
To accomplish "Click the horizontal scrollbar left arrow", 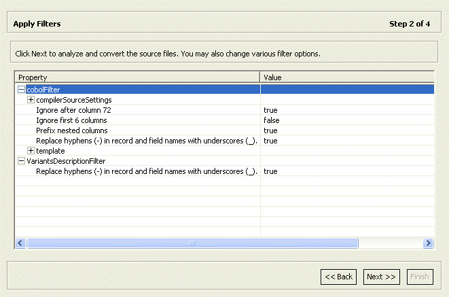I will pyautogui.click(x=20, y=243).
